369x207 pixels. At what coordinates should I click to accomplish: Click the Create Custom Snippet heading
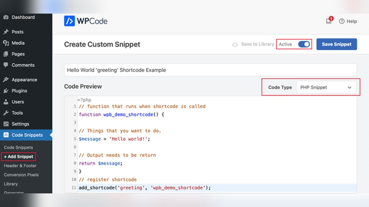pyautogui.click(x=102, y=44)
